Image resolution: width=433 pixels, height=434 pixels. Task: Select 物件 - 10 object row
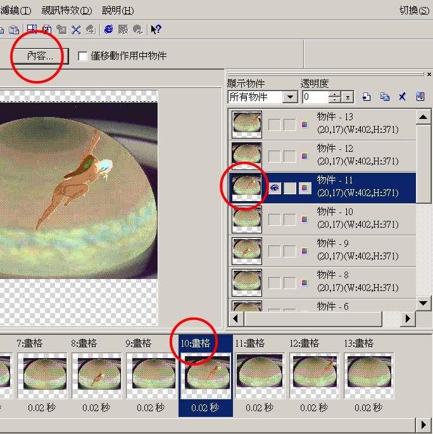coord(322,220)
